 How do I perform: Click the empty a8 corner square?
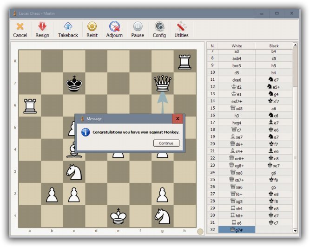point(30,61)
